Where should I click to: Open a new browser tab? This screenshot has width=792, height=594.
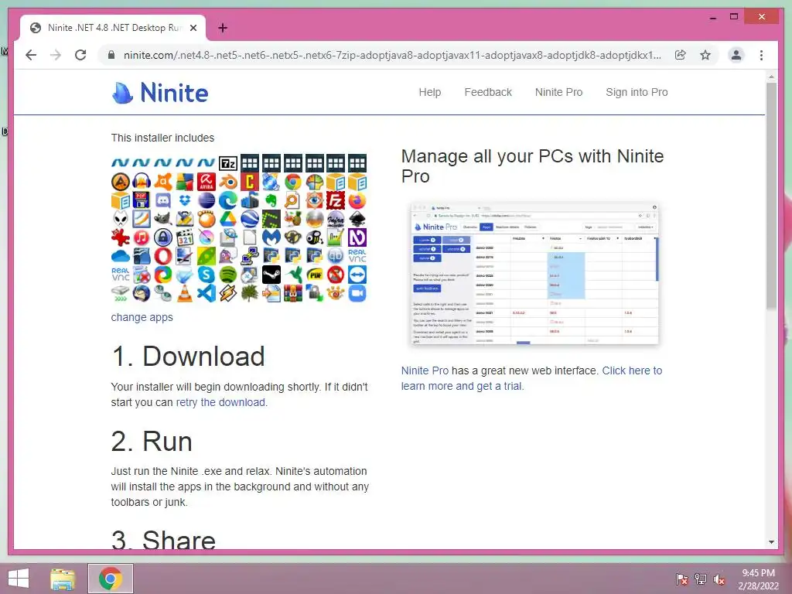click(x=222, y=28)
